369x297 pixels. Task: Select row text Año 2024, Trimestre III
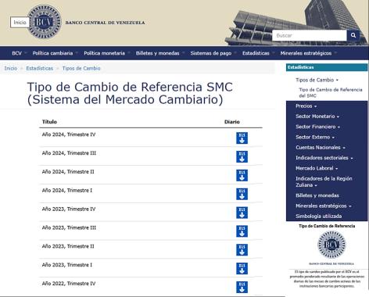pos(69,153)
